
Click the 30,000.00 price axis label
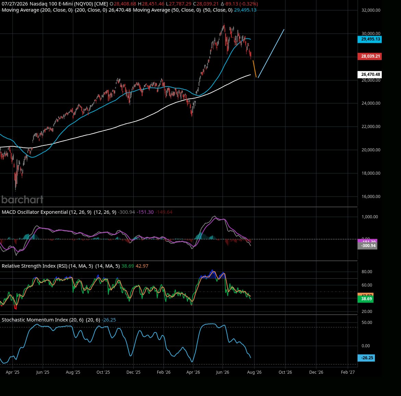pyautogui.click(x=371, y=34)
